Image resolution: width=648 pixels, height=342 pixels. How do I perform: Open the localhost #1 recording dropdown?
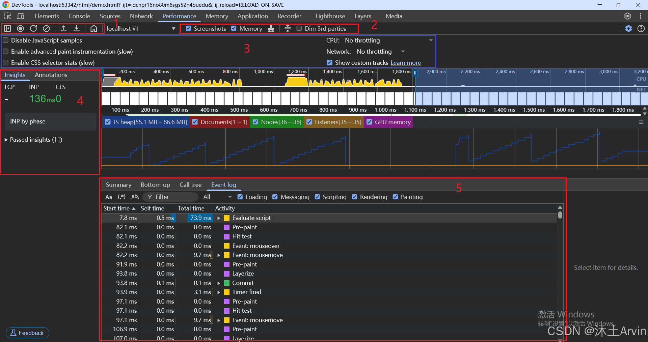(141, 28)
